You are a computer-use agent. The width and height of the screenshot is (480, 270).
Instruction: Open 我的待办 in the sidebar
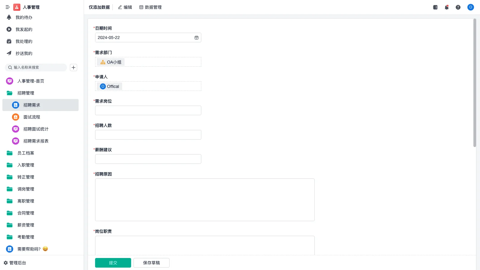click(x=24, y=17)
